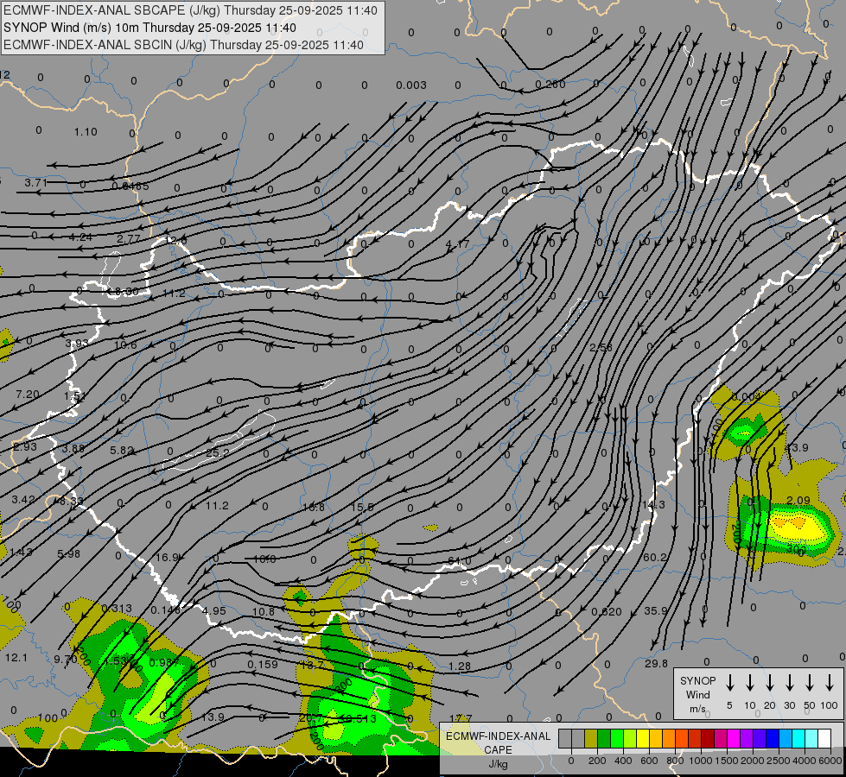Click the 4000 label on CAPE scale
Viewport: 846px width, 777px height.
pos(805,761)
